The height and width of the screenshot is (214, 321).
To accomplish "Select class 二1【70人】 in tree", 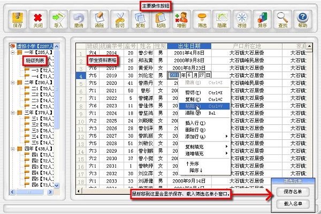I will pos(42,89).
